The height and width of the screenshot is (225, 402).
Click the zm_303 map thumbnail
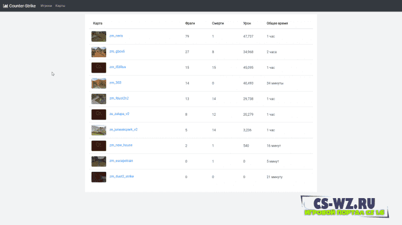pyautogui.click(x=99, y=83)
